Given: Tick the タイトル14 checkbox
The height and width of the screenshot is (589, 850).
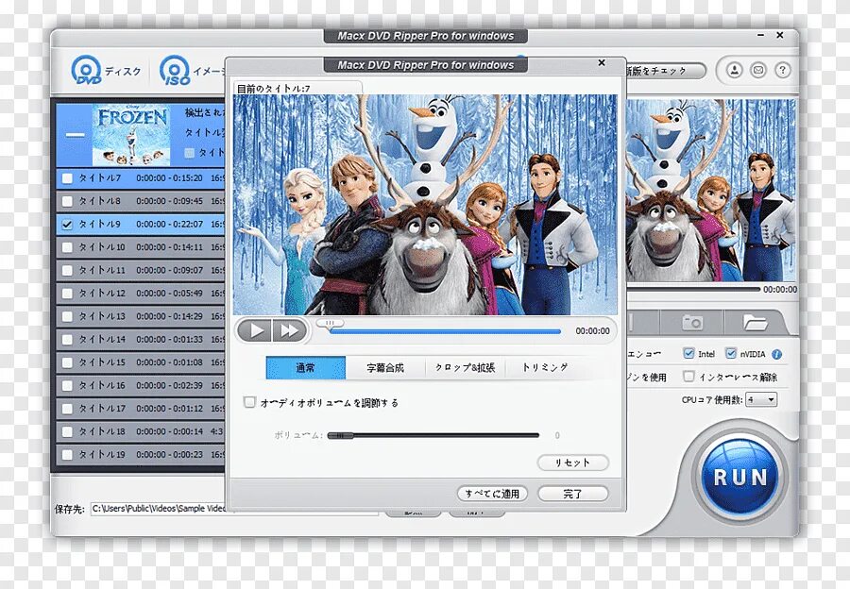Looking at the screenshot, I should [x=67, y=340].
